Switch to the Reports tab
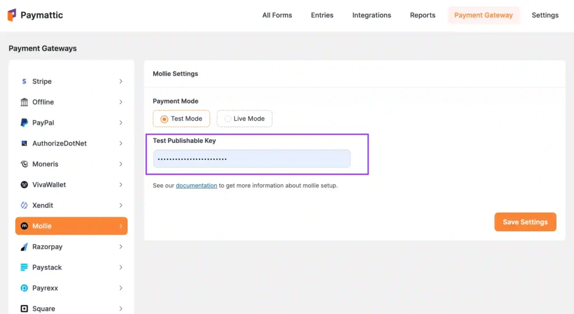The width and height of the screenshot is (574, 314). point(423,15)
